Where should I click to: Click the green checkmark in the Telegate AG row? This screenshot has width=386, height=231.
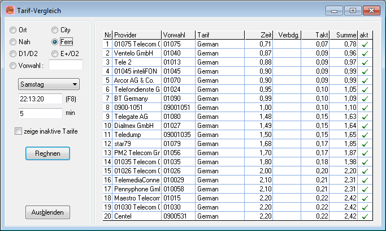(365, 116)
